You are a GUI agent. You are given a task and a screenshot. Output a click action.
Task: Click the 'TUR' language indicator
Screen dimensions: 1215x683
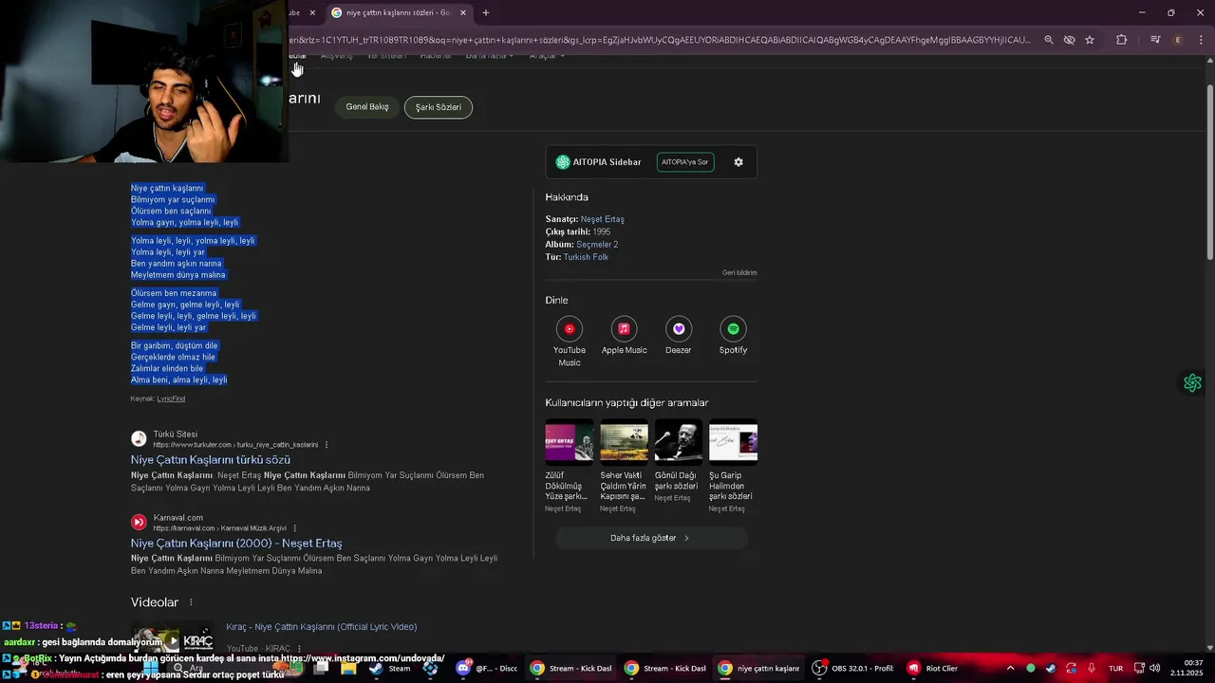[1116, 668]
